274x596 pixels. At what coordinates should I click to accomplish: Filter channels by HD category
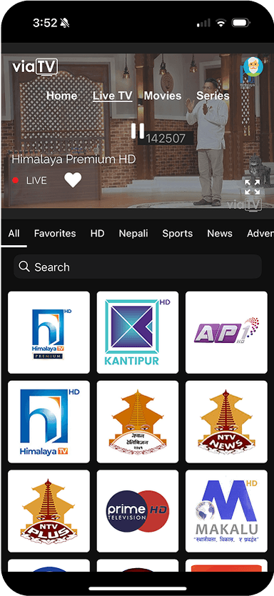[97, 234]
